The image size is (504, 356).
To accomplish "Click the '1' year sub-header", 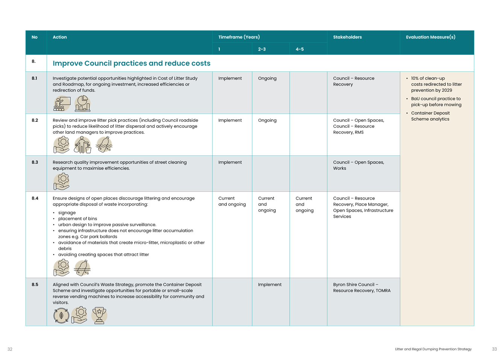I will coord(219,49).
